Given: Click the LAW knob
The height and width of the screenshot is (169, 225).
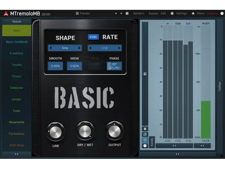Looking at the screenshot, I should coord(56,132).
